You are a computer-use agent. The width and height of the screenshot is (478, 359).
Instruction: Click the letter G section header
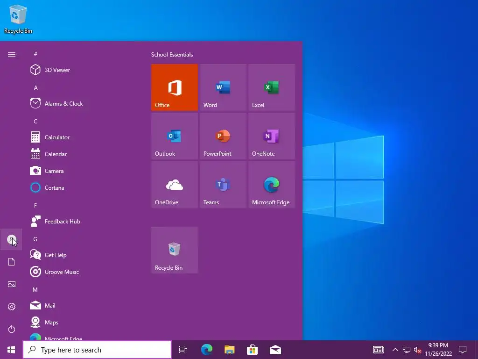pyautogui.click(x=35, y=239)
